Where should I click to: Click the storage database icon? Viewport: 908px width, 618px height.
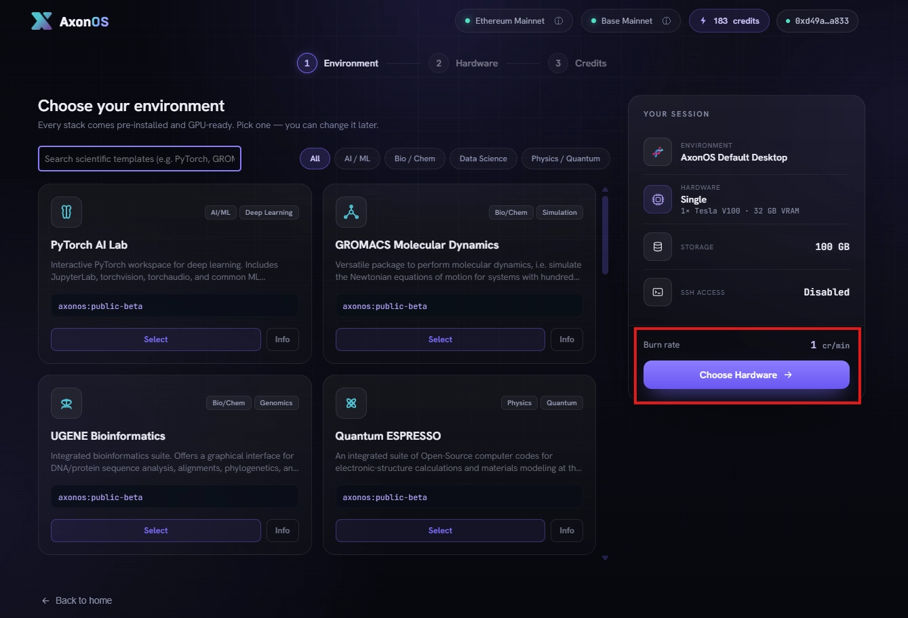pyautogui.click(x=658, y=247)
